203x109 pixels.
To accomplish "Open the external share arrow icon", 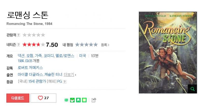I will tap(94, 100).
